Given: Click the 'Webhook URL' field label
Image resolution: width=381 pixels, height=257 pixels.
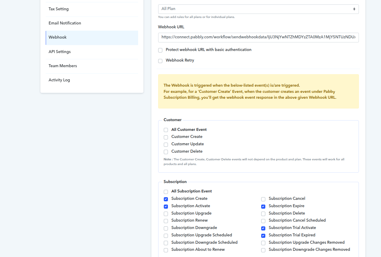Looking at the screenshot, I should [171, 27].
